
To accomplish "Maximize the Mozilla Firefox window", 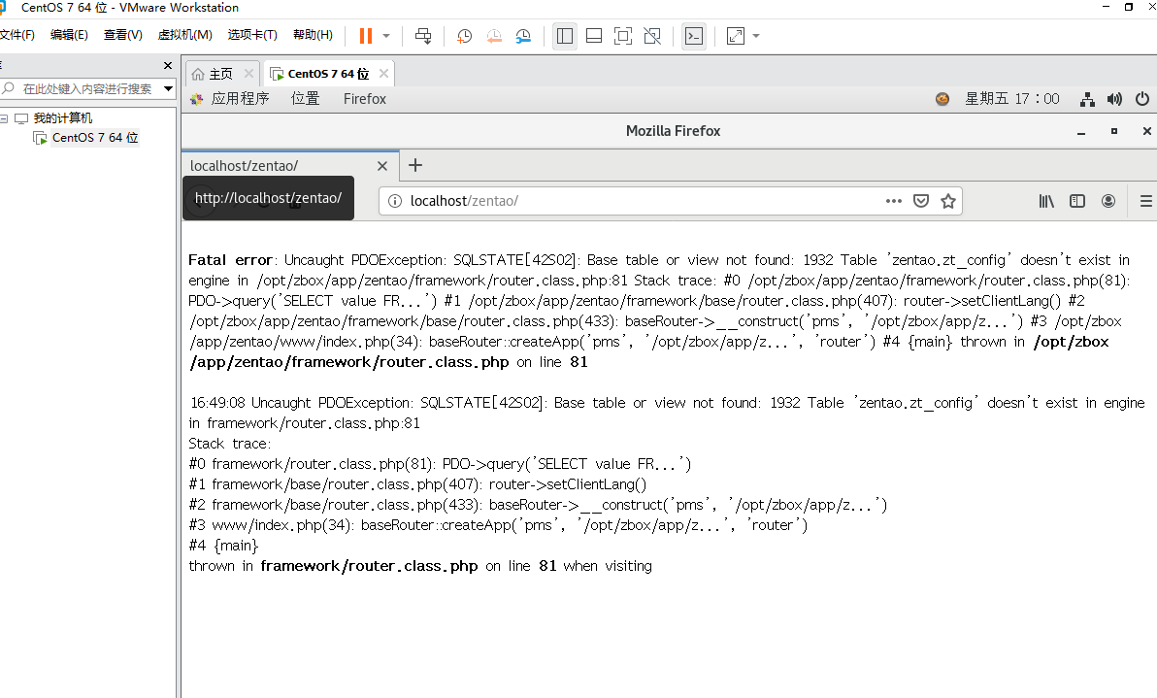I will pos(1114,131).
